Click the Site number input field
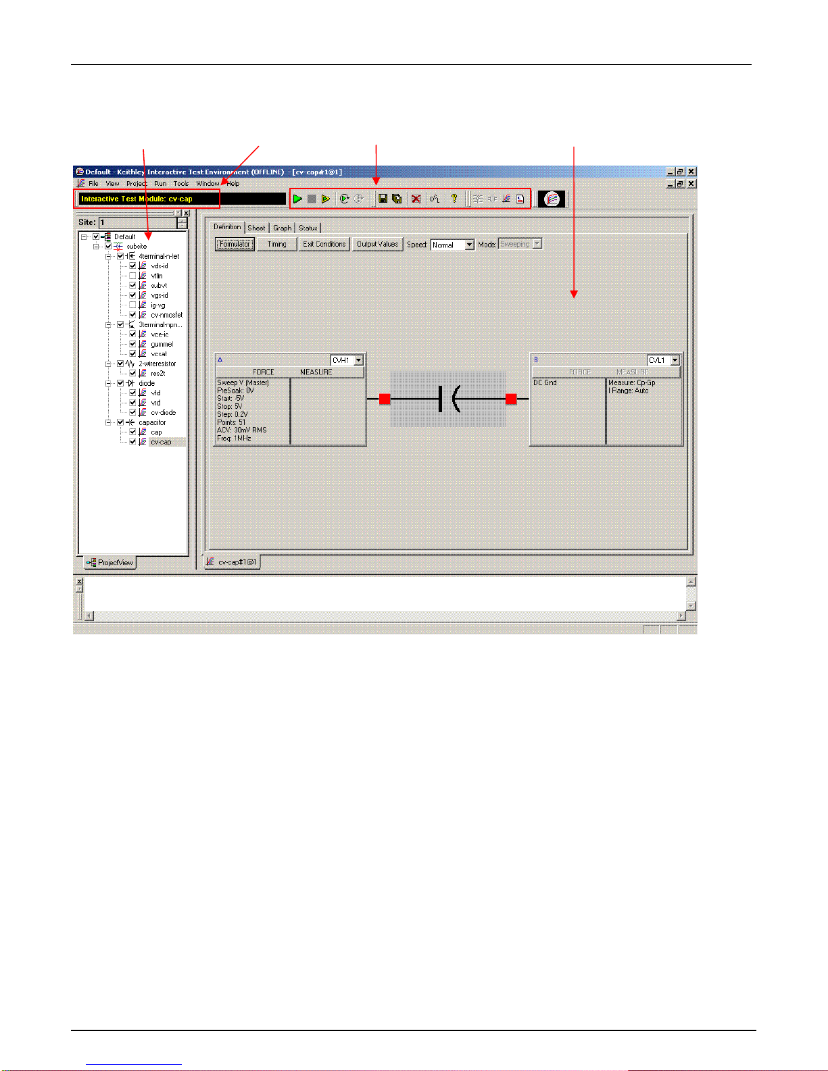The height and width of the screenshot is (1071, 828). (138, 222)
